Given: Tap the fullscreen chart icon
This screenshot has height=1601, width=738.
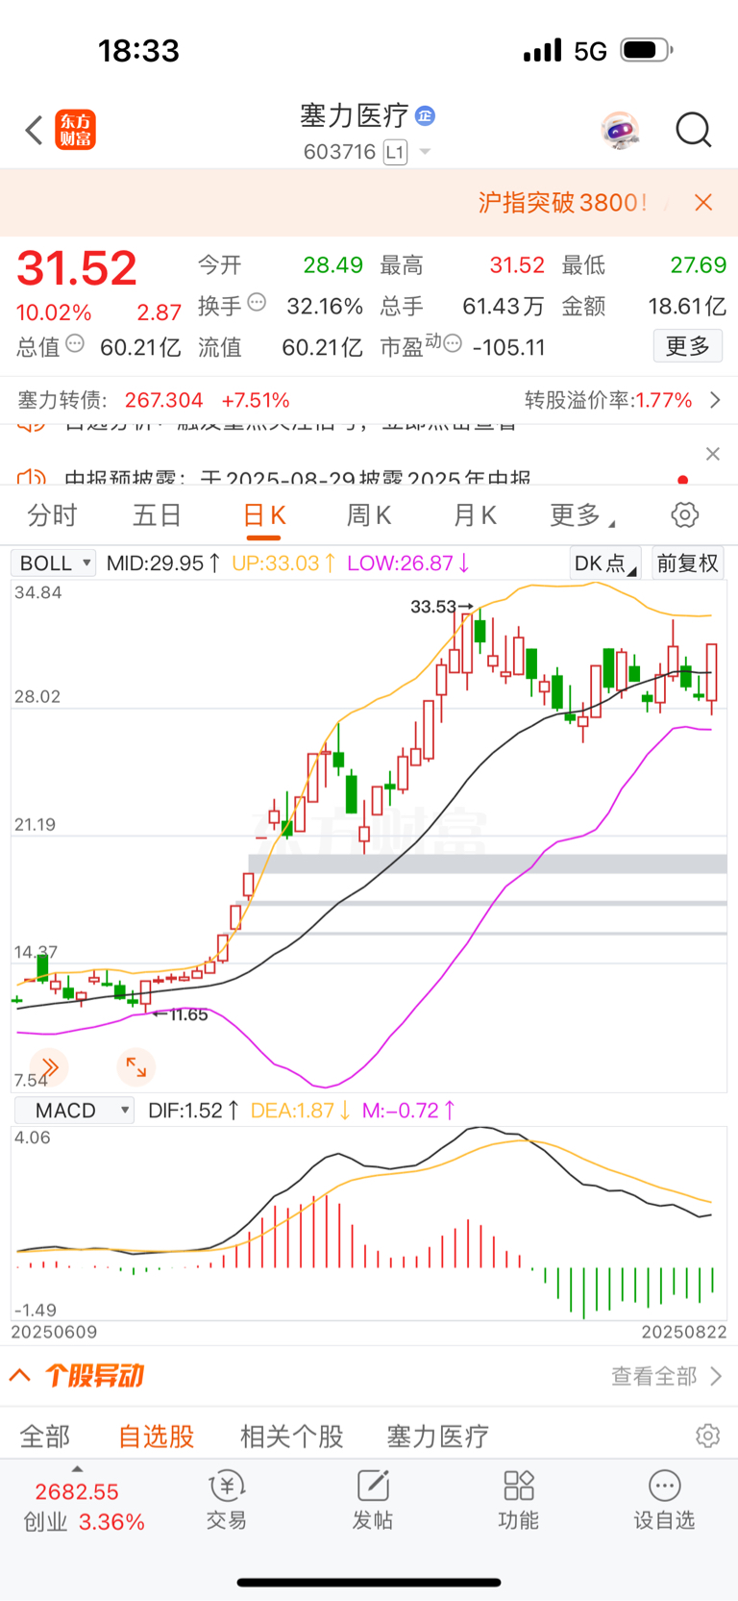Looking at the screenshot, I should pos(135,1066).
